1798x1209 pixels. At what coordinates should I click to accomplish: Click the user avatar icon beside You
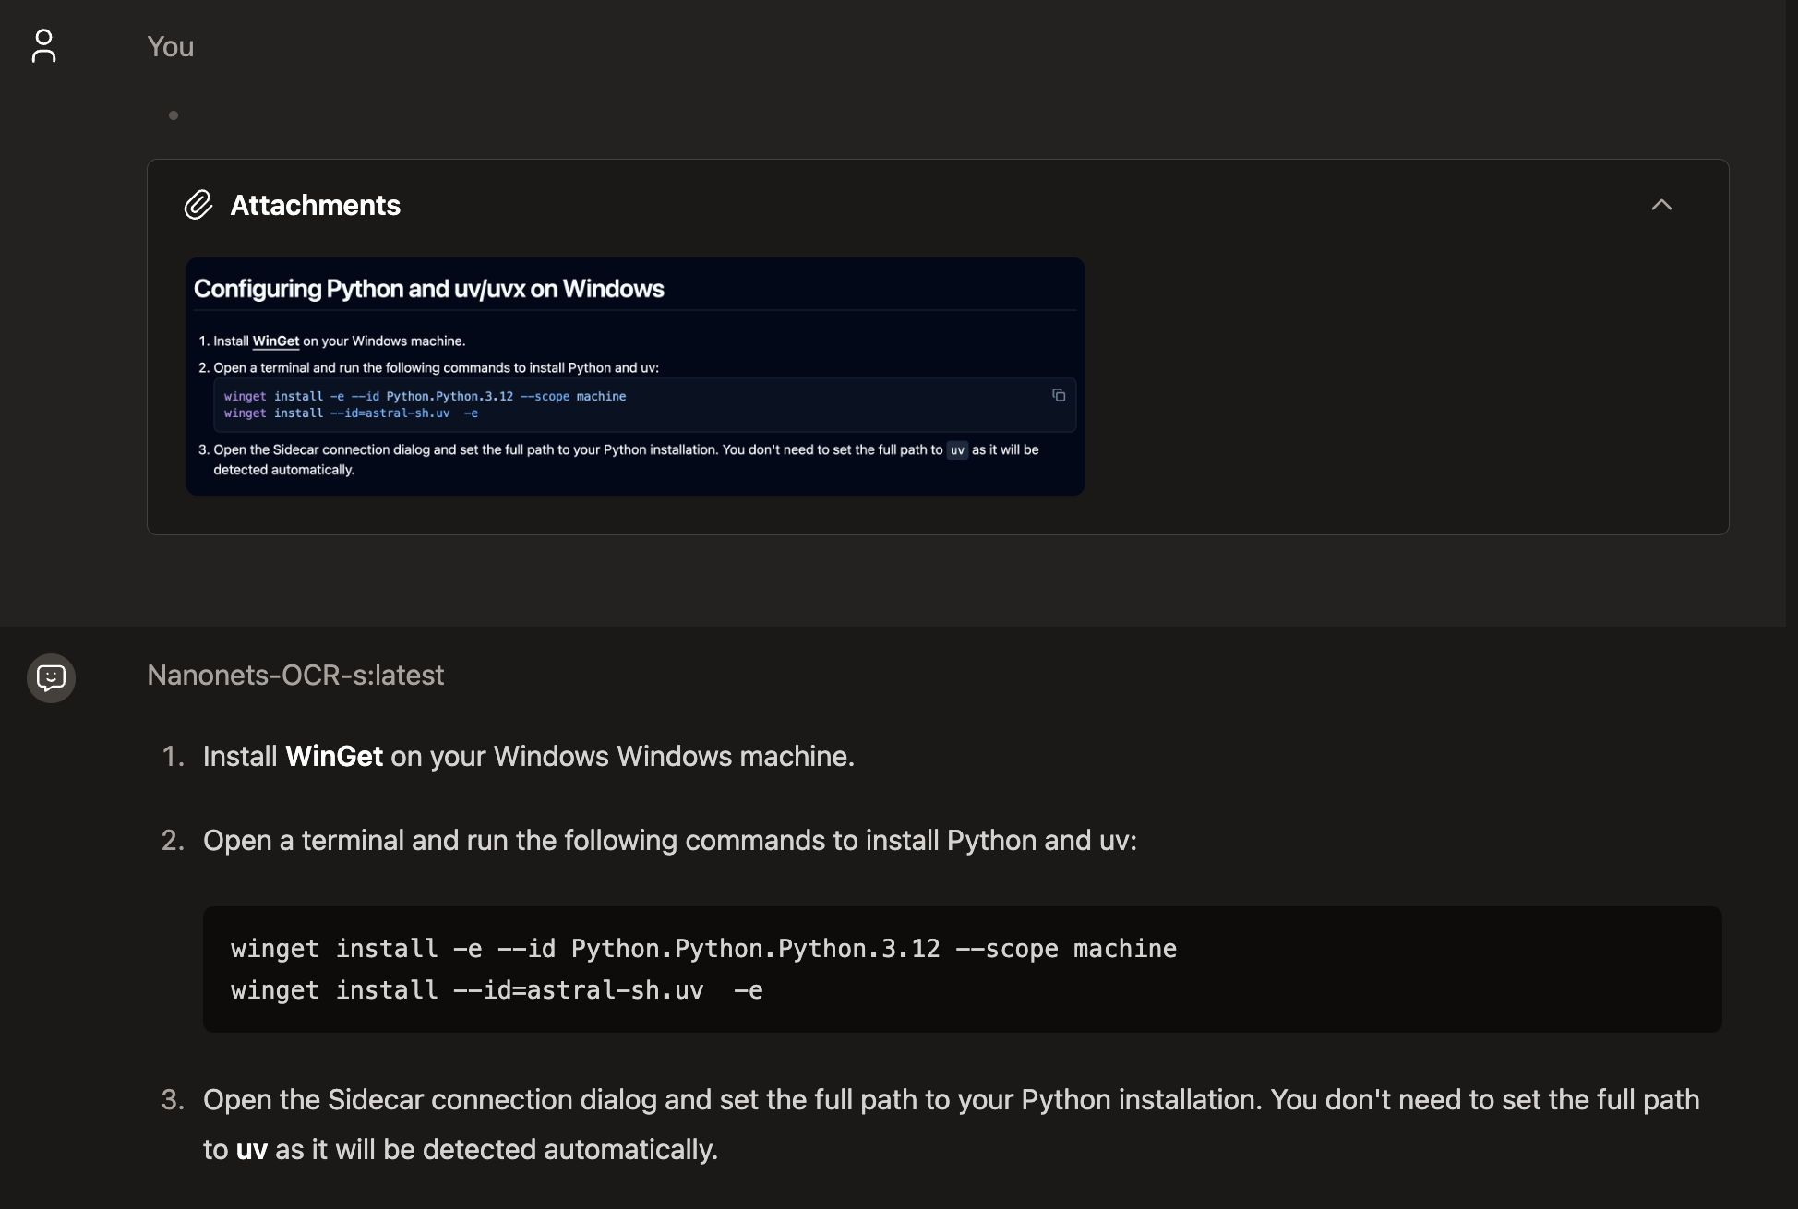(x=43, y=46)
